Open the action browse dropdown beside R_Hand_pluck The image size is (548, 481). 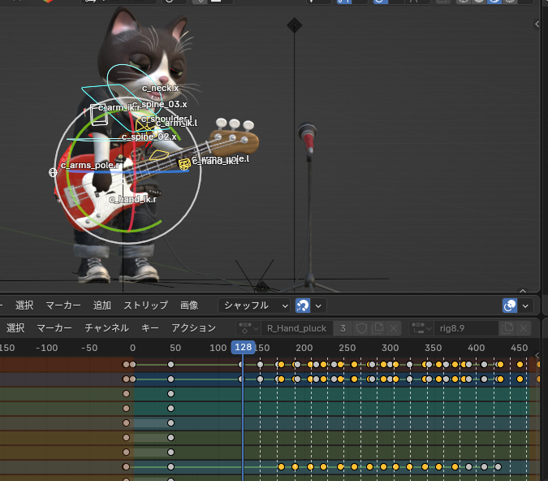[248, 328]
